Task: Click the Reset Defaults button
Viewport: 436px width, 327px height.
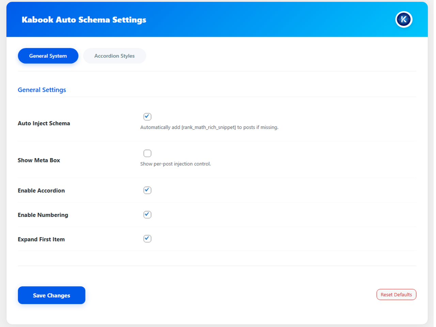Action: point(396,295)
